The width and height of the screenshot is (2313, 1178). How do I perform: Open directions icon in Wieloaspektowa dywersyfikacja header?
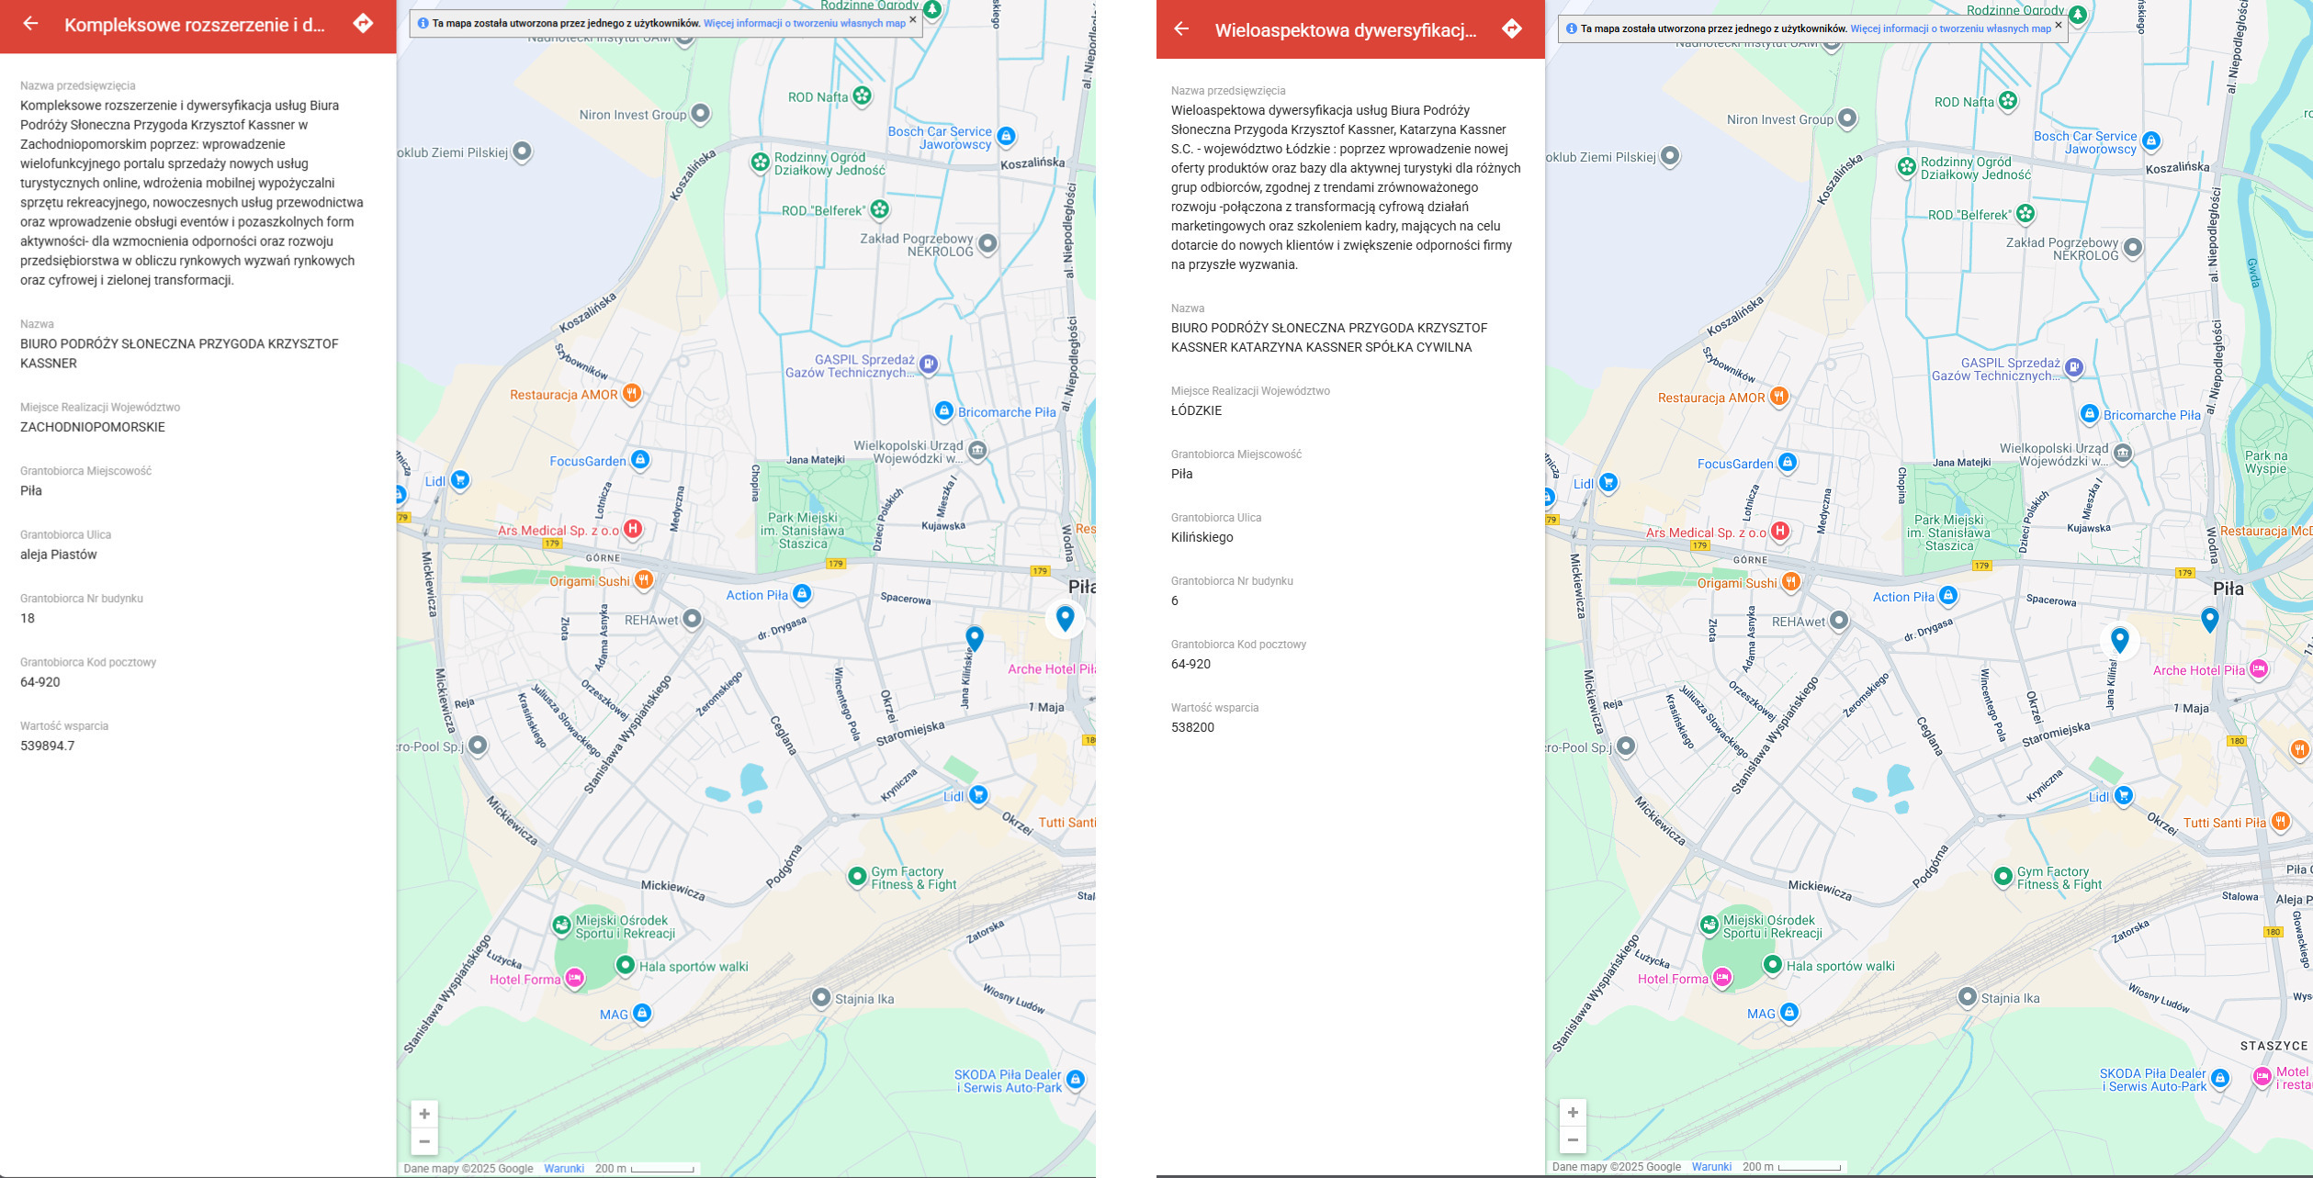pyautogui.click(x=1511, y=29)
